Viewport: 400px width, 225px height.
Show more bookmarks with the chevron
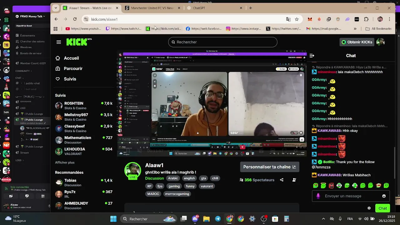(355, 29)
